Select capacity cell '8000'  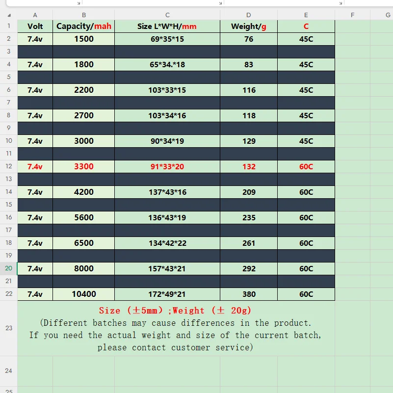coord(84,269)
